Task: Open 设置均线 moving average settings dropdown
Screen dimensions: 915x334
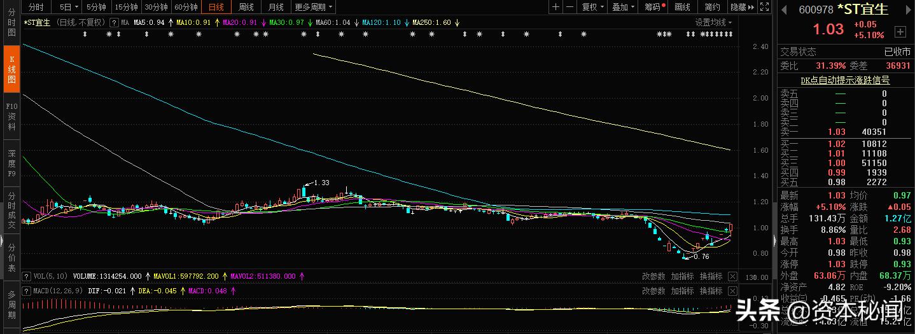Action: point(713,22)
